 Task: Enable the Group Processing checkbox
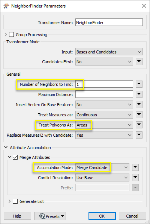pyautogui.click(x=11, y=35)
